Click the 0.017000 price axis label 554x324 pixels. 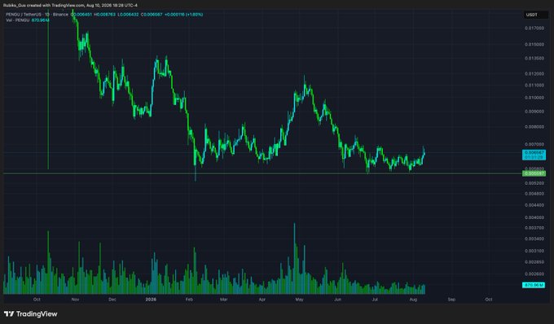click(x=534, y=28)
